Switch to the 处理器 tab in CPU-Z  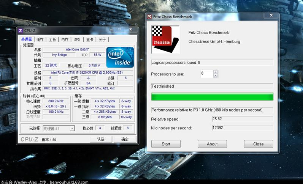point(27,39)
